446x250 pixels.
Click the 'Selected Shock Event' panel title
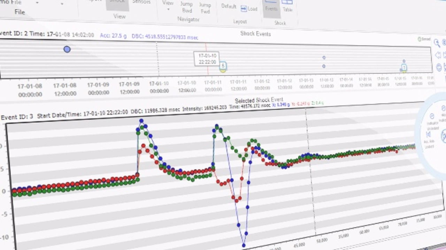pyautogui.click(x=259, y=100)
